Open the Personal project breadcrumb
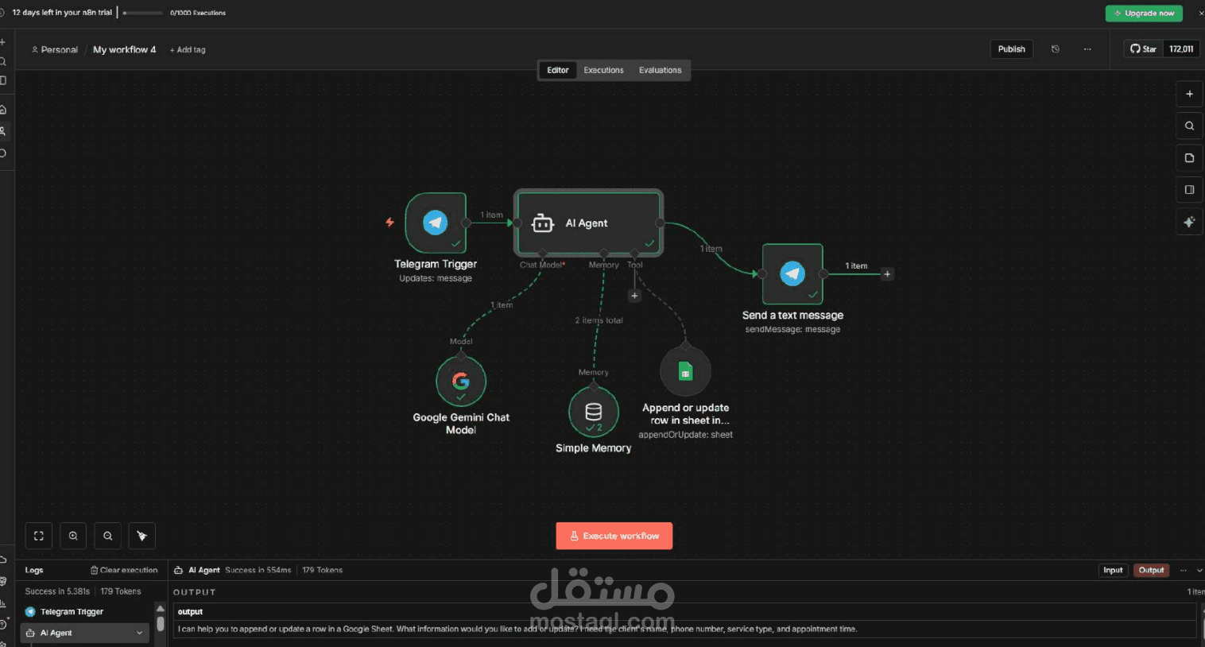The image size is (1205, 647). click(x=55, y=49)
